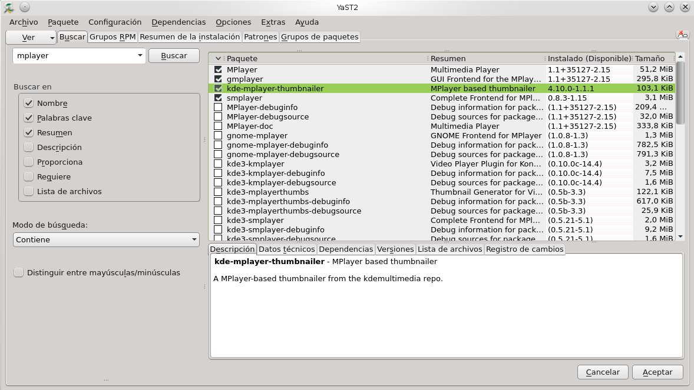Select kde3-smplayer-debuginfo row
This screenshot has width=694, height=390.
442,229
